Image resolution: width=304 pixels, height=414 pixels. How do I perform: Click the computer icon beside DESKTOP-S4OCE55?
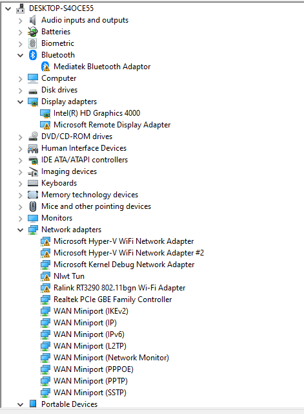pyautogui.click(x=21, y=8)
